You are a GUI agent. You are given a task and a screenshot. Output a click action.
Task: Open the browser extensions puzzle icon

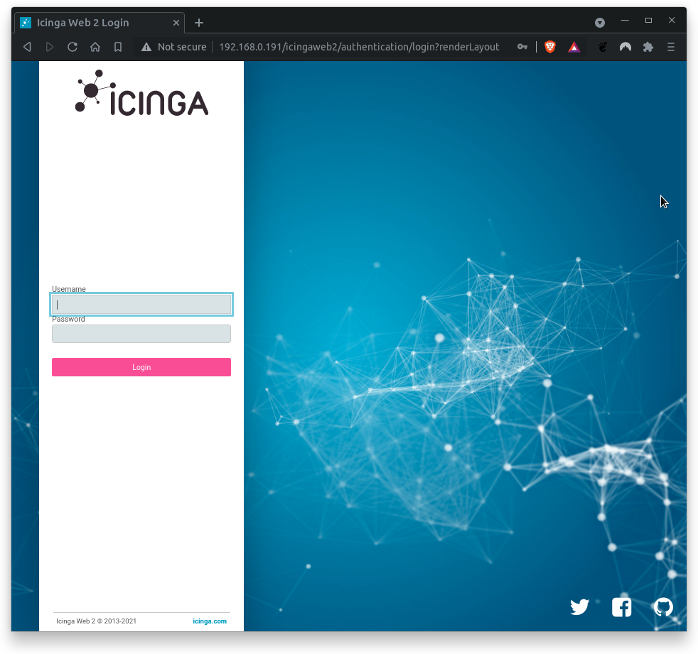648,47
